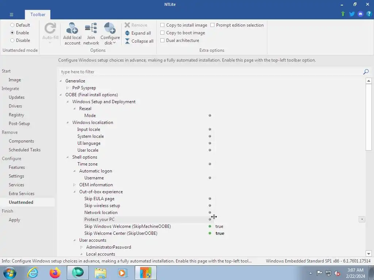Screen dimensions: 374x280
Task: Click the network tray icon
Action: (x=328, y=273)
